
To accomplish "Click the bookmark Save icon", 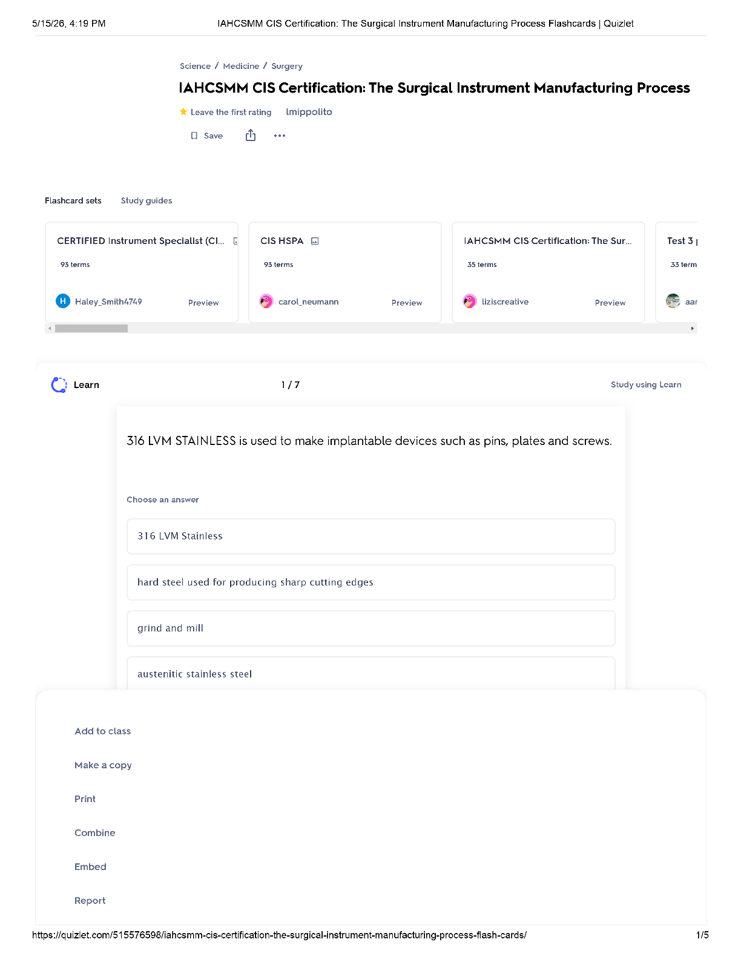I will (x=194, y=136).
